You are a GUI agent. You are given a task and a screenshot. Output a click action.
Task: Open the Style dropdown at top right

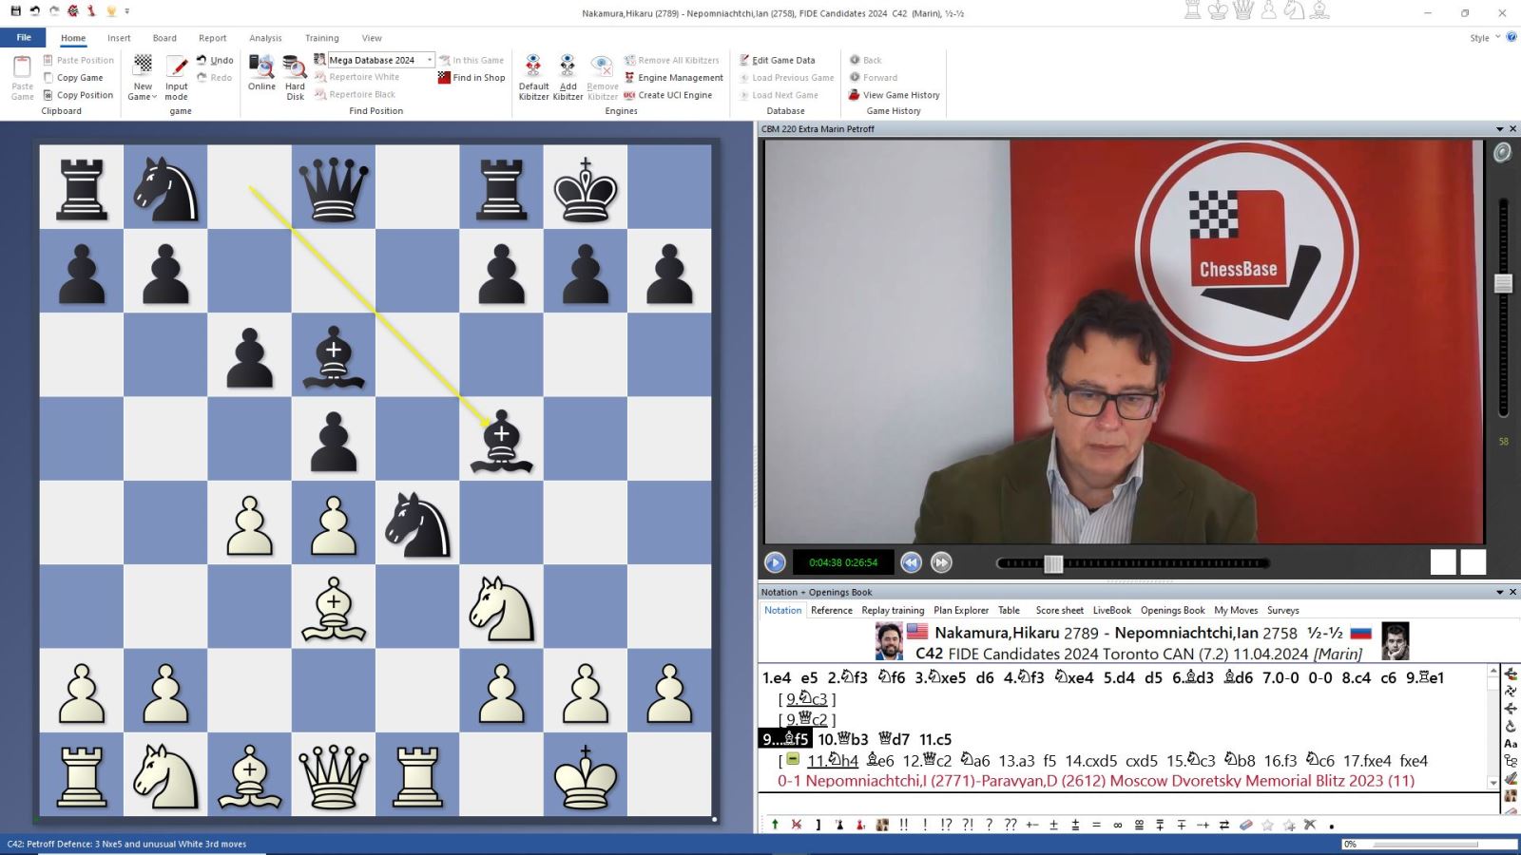pyautogui.click(x=1485, y=38)
